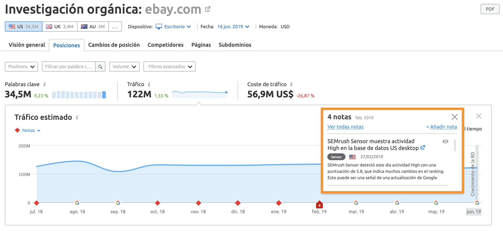The width and height of the screenshot is (503, 231).
Task: Click dic. 18 red diamond note marker
Action: 238,203
